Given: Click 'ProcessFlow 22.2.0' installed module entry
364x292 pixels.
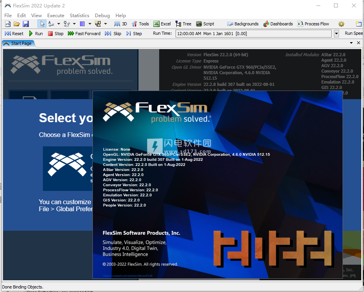Looking at the screenshot, I should click(x=340, y=77).
